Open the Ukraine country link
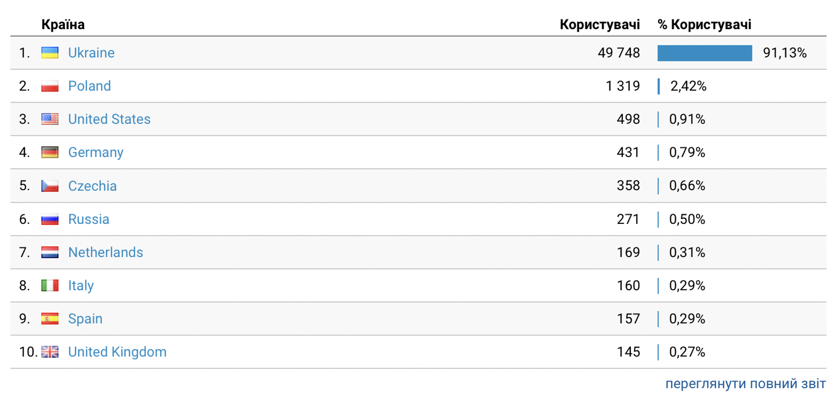This screenshot has width=837, height=398. click(x=91, y=53)
